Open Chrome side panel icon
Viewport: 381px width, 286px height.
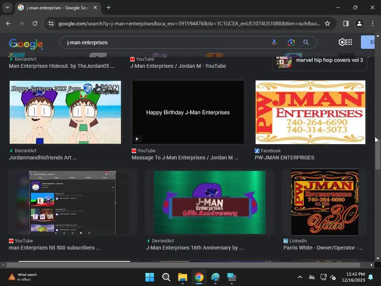click(x=346, y=23)
